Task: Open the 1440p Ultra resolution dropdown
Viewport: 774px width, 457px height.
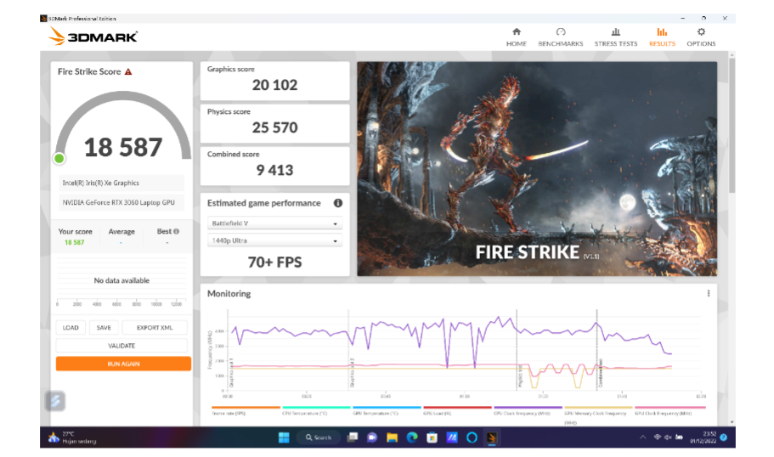Action: tap(274, 240)
